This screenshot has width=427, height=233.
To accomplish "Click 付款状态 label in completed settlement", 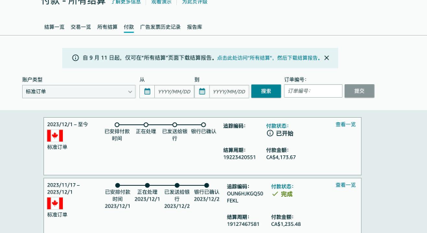I will tap(282, 186).
